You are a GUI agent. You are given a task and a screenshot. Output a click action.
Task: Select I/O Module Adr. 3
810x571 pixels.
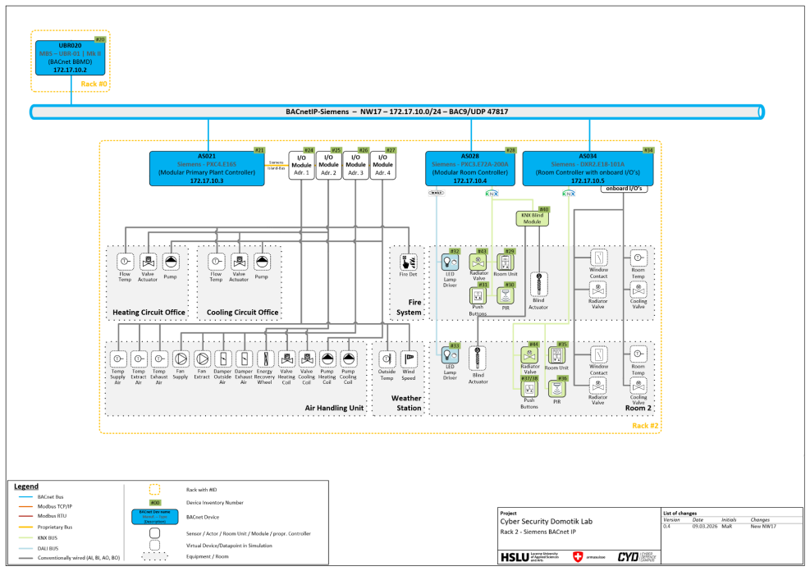pos(355,165)
